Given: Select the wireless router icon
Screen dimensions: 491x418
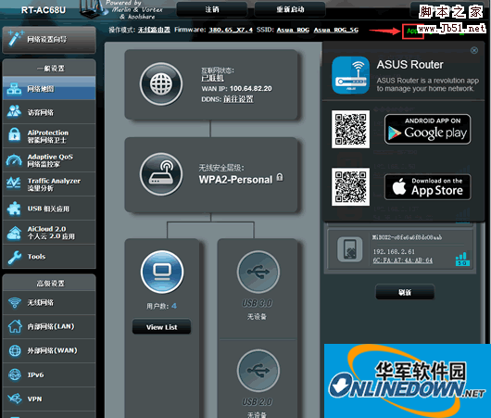Looking at the screenshot, I should click(161, 174).
